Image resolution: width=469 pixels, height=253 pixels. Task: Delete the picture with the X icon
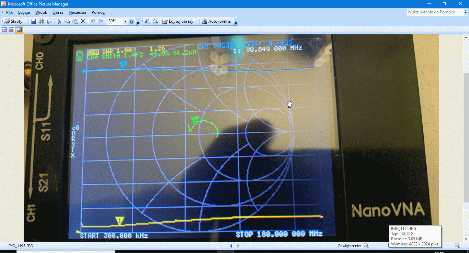point(83,21)
